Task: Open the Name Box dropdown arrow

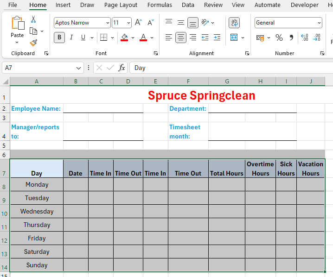Action: tap(78, 68)
